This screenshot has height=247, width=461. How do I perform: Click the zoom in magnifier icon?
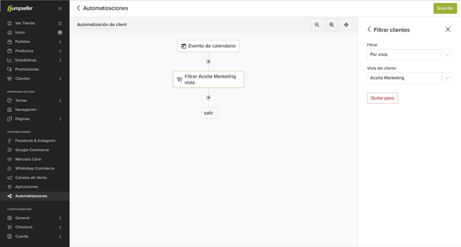(x=331, y=25)
